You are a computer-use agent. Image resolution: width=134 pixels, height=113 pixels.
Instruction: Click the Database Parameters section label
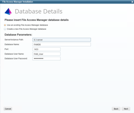pos(18,35)
